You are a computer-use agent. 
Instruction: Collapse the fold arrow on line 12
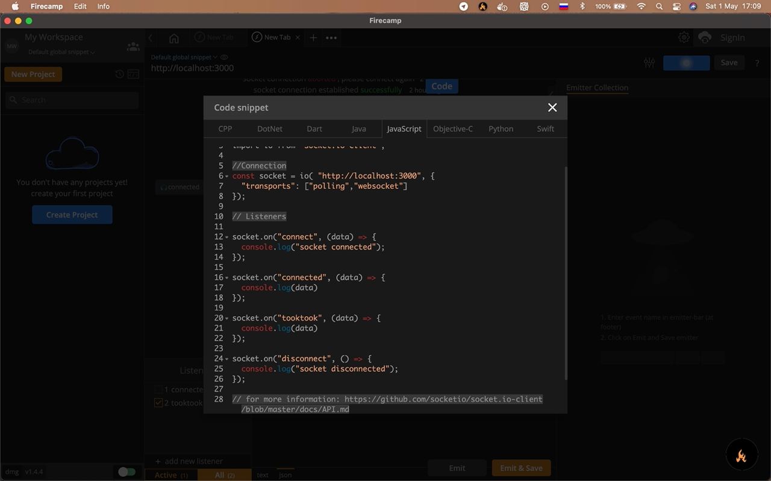(x=226, y=237)
